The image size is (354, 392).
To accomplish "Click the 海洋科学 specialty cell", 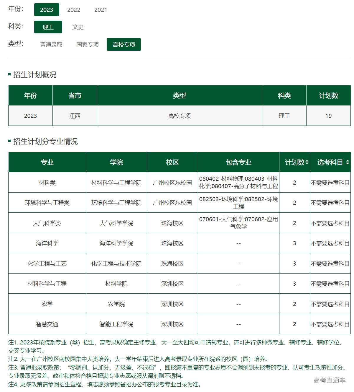I will click(47, 243).
